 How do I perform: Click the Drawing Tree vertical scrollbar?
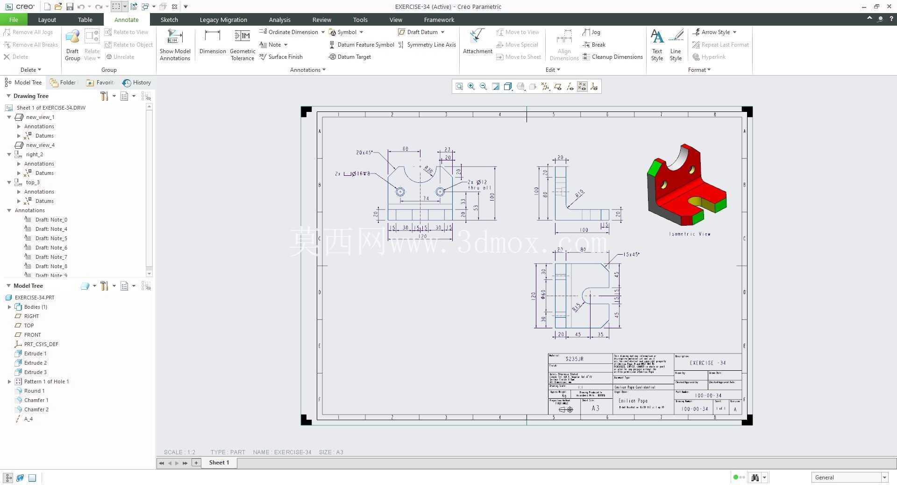[149, 190]
